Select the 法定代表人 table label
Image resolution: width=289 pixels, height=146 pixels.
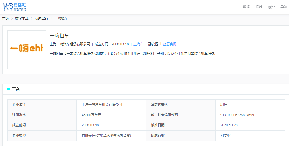click(159, 105)
